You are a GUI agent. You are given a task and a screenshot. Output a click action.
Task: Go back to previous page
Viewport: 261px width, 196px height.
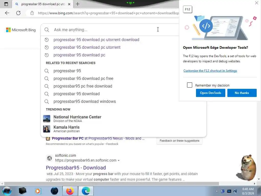click(7, 13)
